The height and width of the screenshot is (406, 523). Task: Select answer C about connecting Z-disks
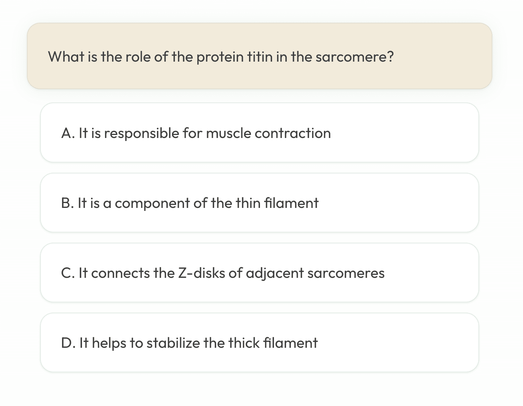pyautogui.click(x=259, y=273)
